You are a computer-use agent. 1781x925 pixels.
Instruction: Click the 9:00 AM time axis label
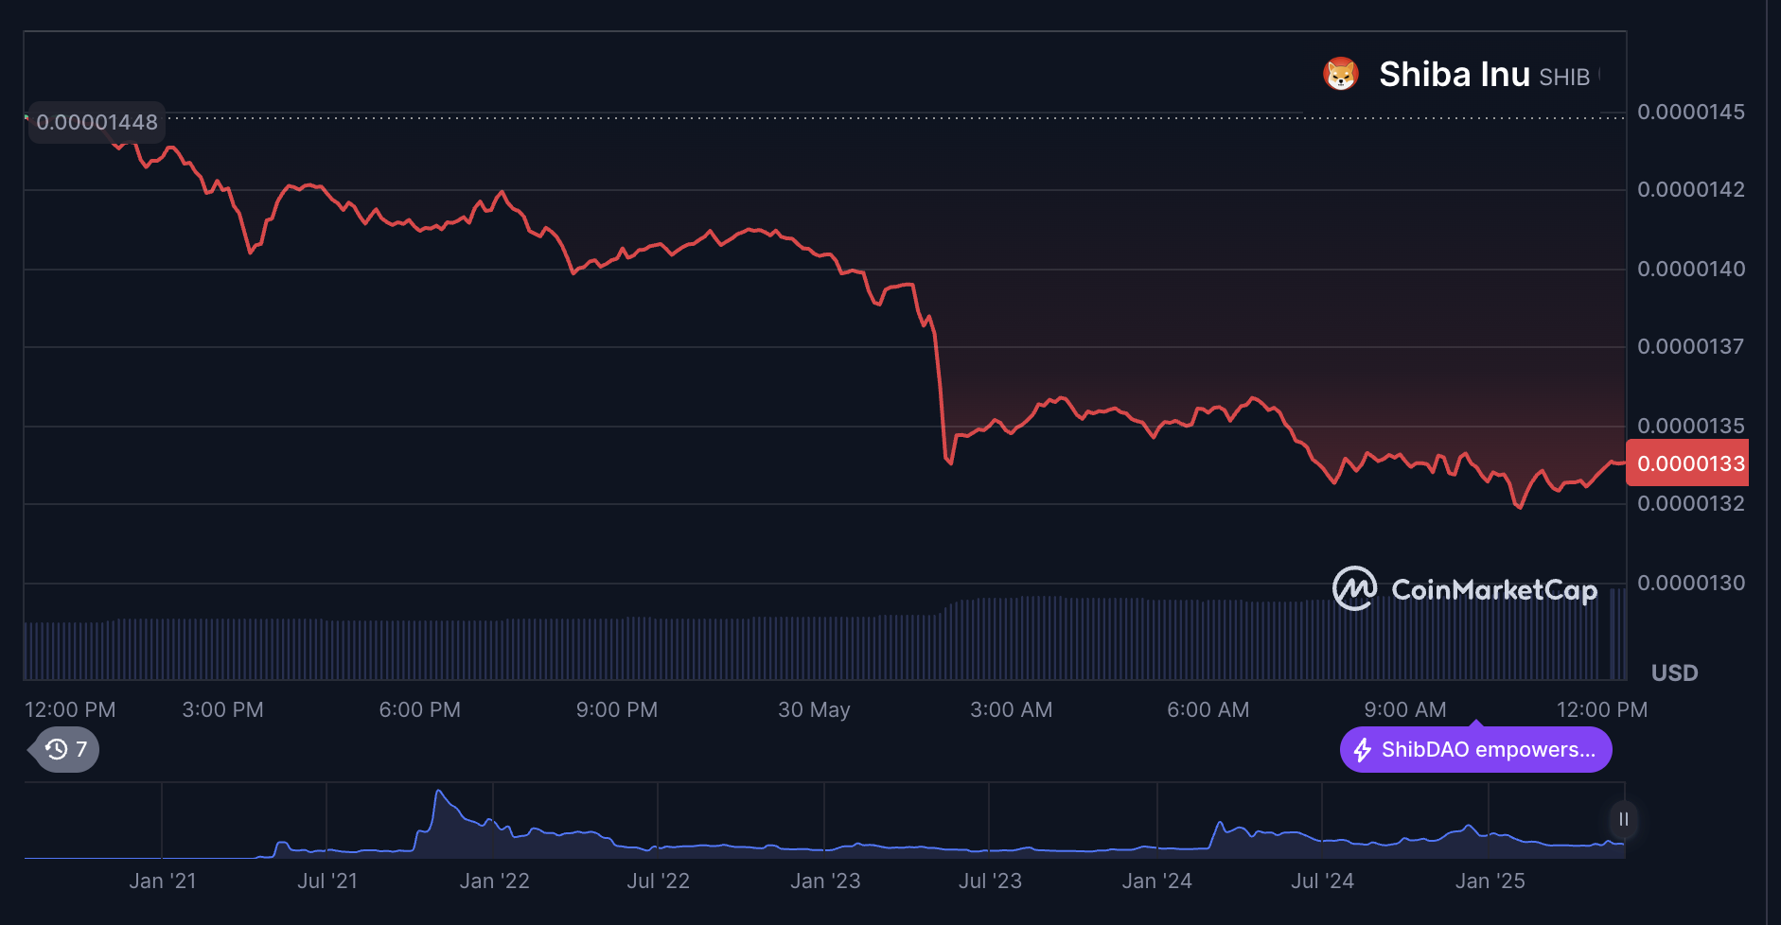(x=1404, y=709)
